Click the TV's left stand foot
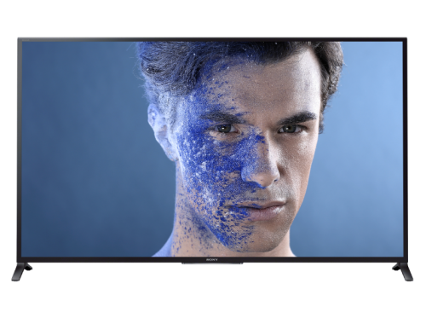 (21, 271)
